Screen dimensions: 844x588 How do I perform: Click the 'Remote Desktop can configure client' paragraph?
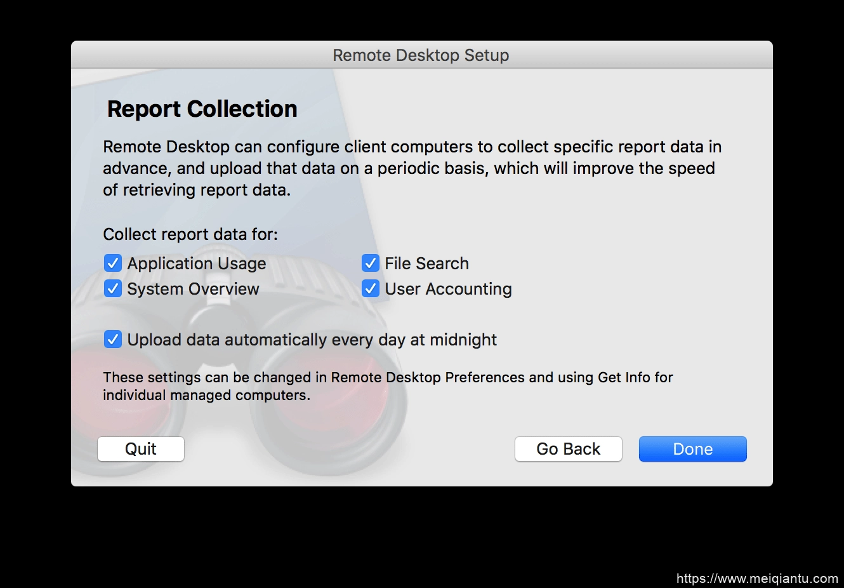click(412, 168)
